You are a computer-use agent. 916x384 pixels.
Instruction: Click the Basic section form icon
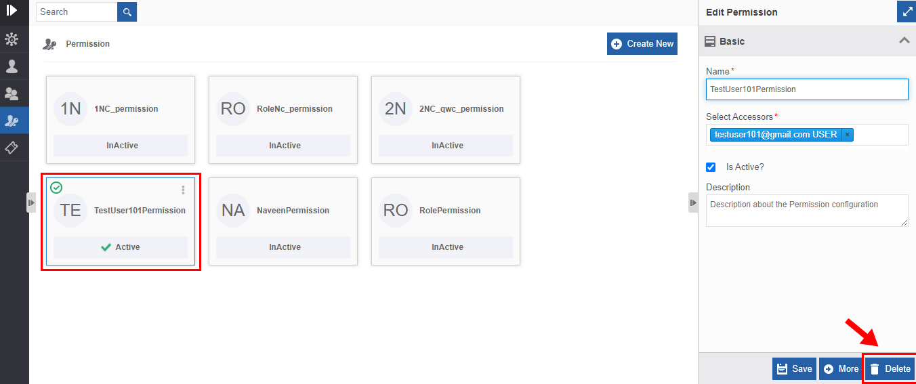(710, 41)
